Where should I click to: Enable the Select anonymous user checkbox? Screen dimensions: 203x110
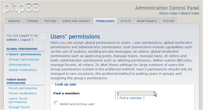pos(56,103)
